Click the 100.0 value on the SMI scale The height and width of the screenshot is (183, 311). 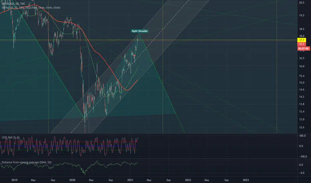click(302, 136)
